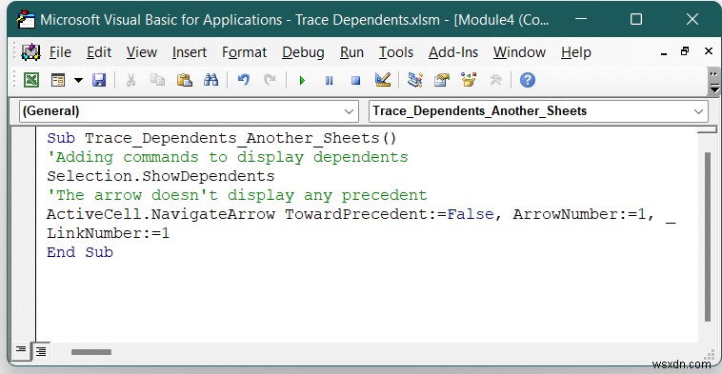Open the Format menu
The image size is (722, 374).
coord(244,52)
